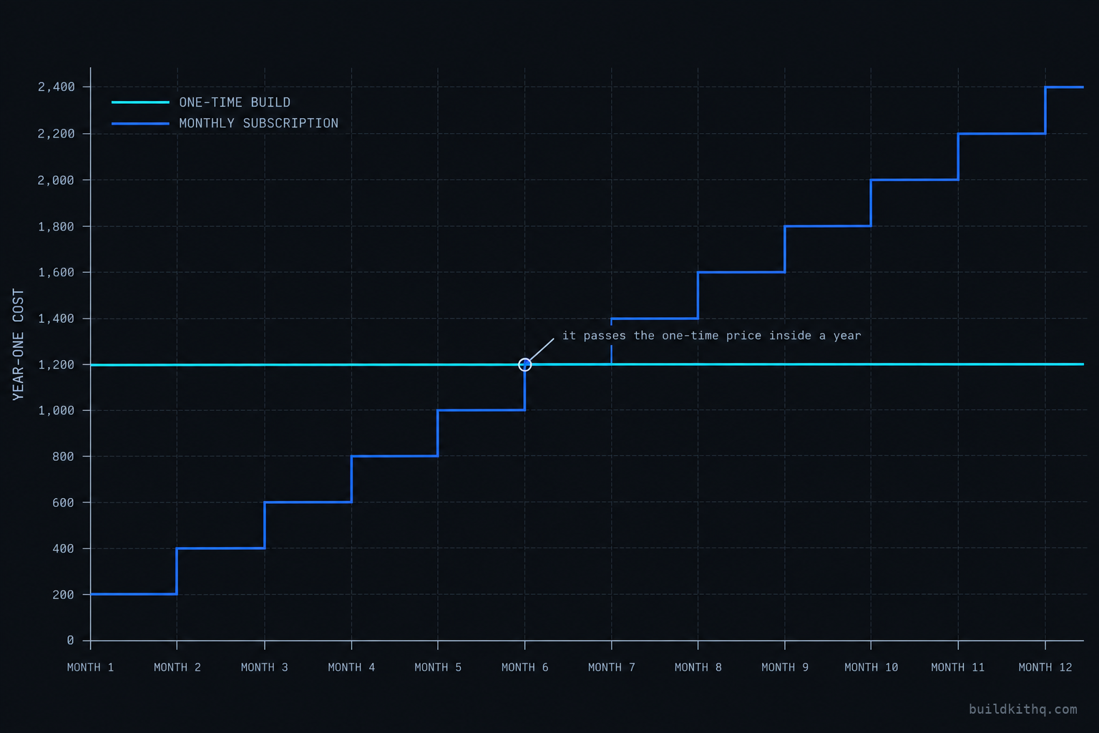
Task: Click the 1,800 value on the y-axis
Action: [x=56, y=226]
